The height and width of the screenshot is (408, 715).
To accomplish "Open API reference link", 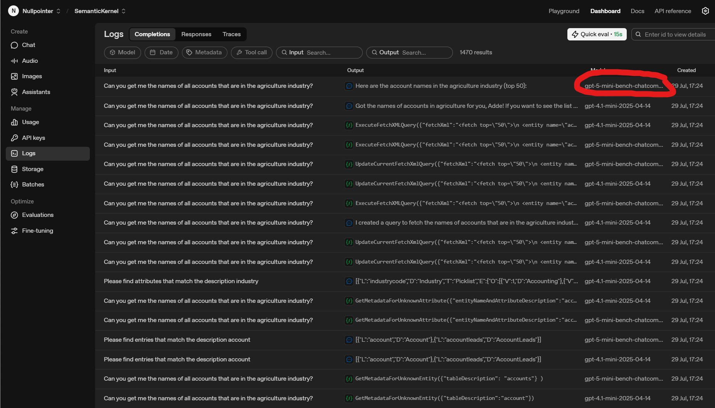I will [673, 11].
